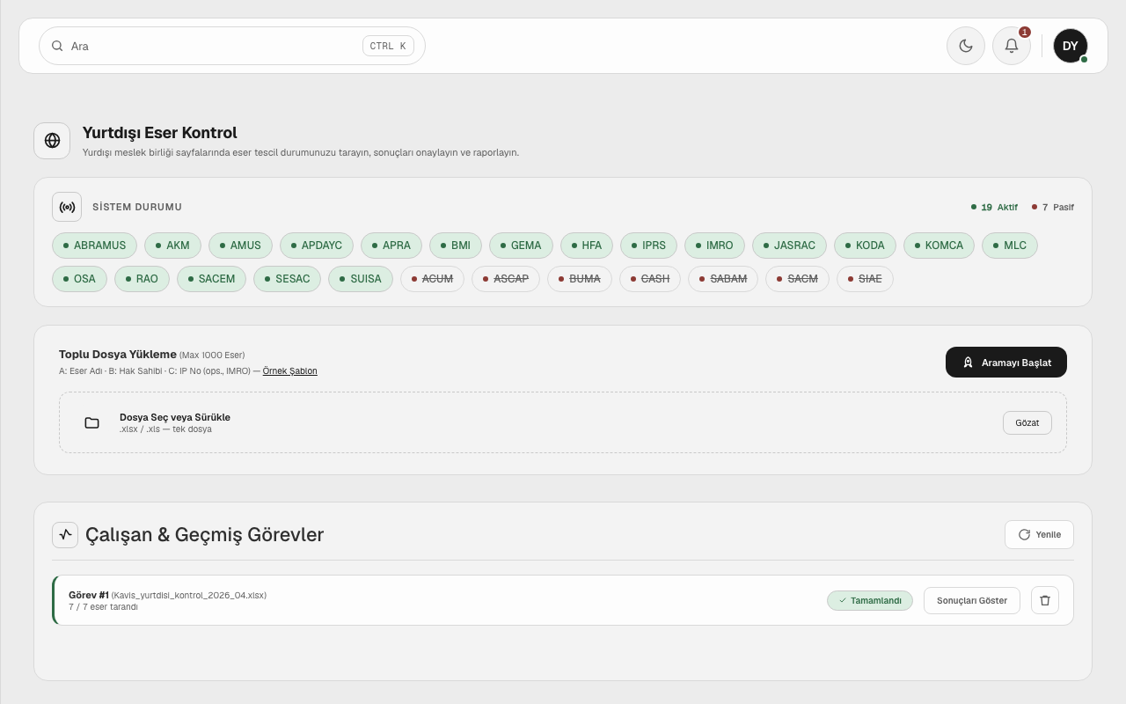This screenshot has height=704, width=1126.
Task: Select the APRA status chip
Action: 391,246
